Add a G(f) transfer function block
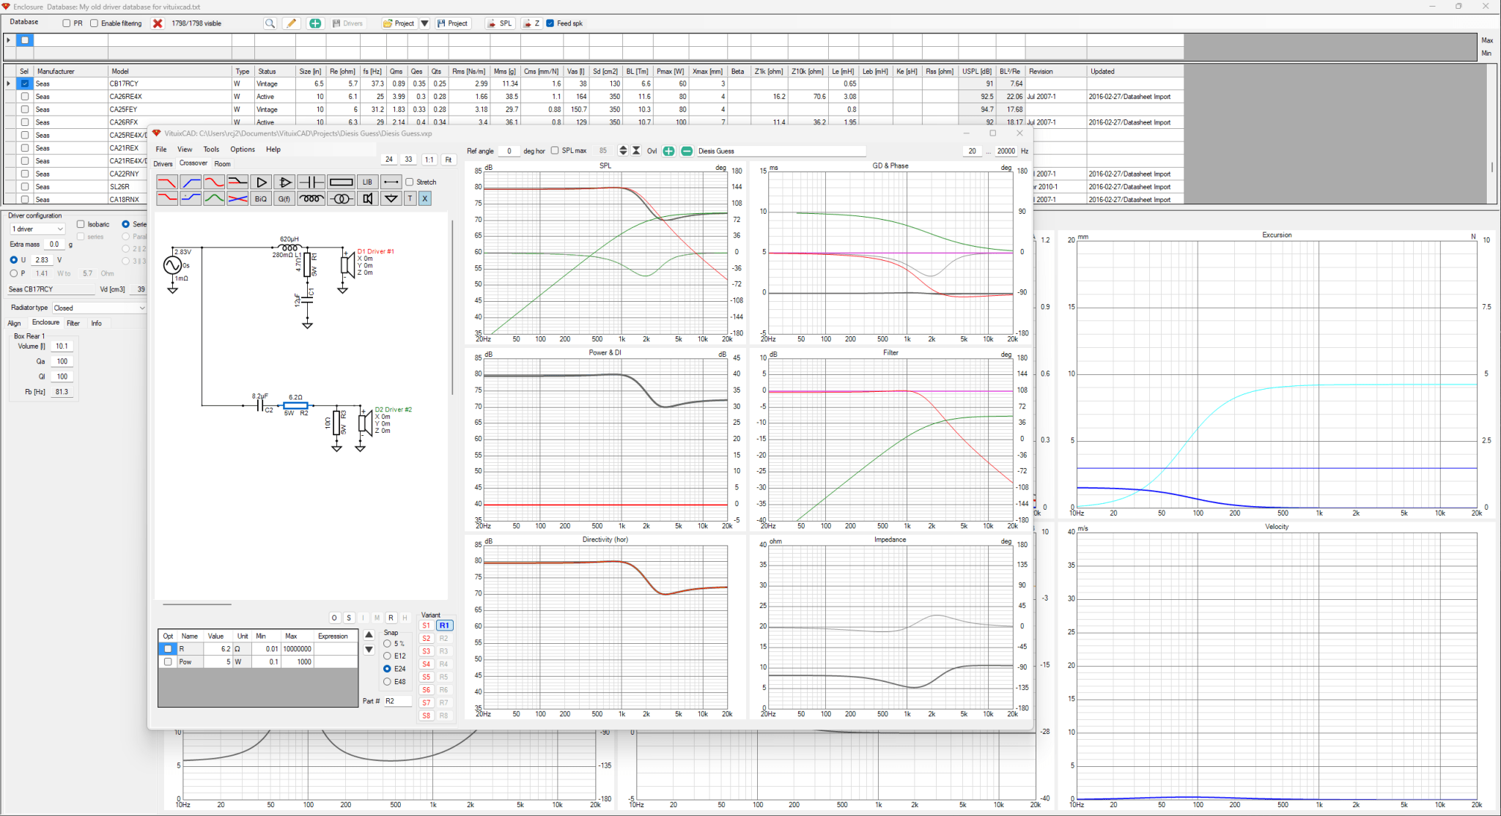1501x816 pixels. click(284, 199)
